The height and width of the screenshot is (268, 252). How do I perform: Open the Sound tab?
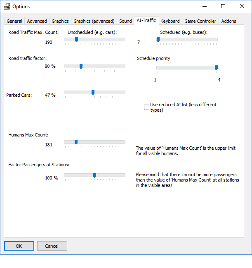(x=125, y=21)
